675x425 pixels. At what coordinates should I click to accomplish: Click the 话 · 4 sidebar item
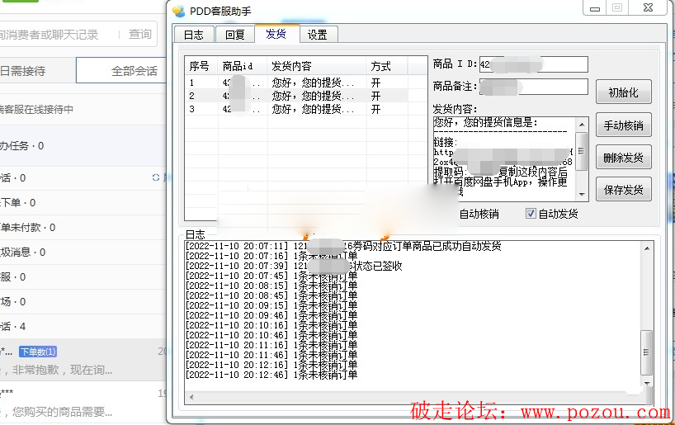(x=83, y=327)
